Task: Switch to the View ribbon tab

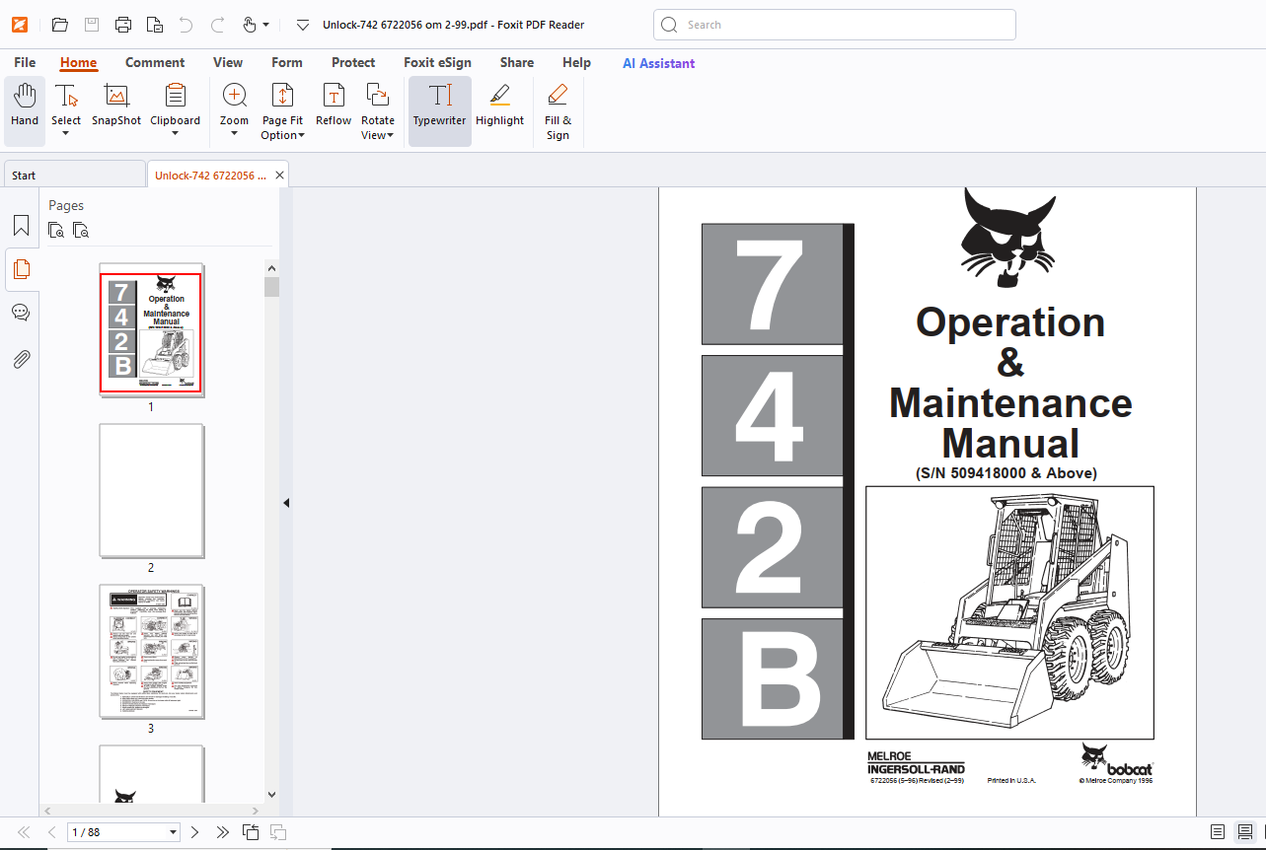Action: pyautogui.click(x=228, y=62)
